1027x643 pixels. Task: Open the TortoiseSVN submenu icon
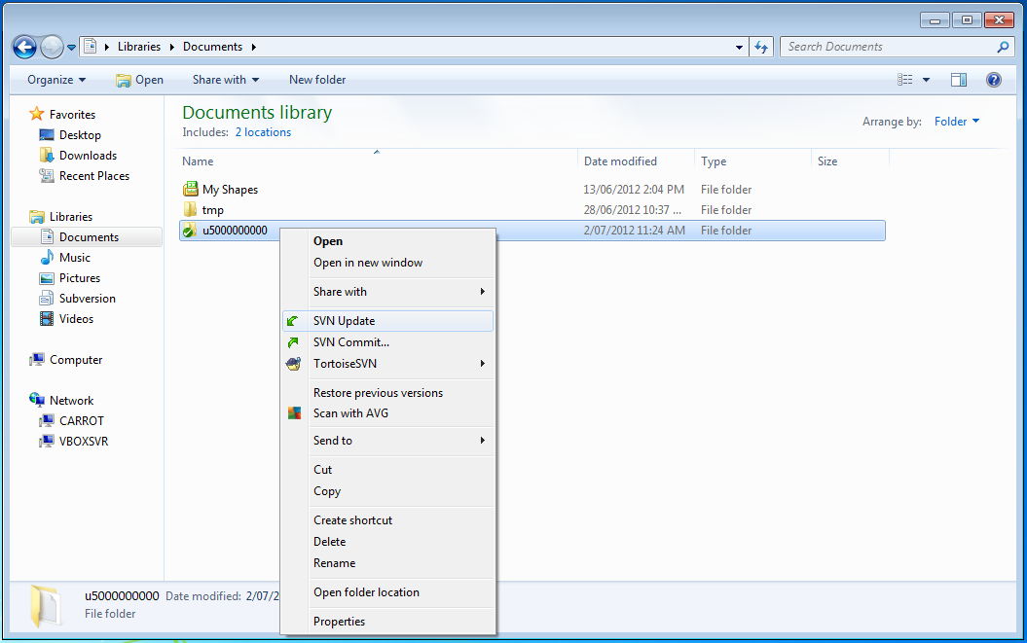(294, 363)
